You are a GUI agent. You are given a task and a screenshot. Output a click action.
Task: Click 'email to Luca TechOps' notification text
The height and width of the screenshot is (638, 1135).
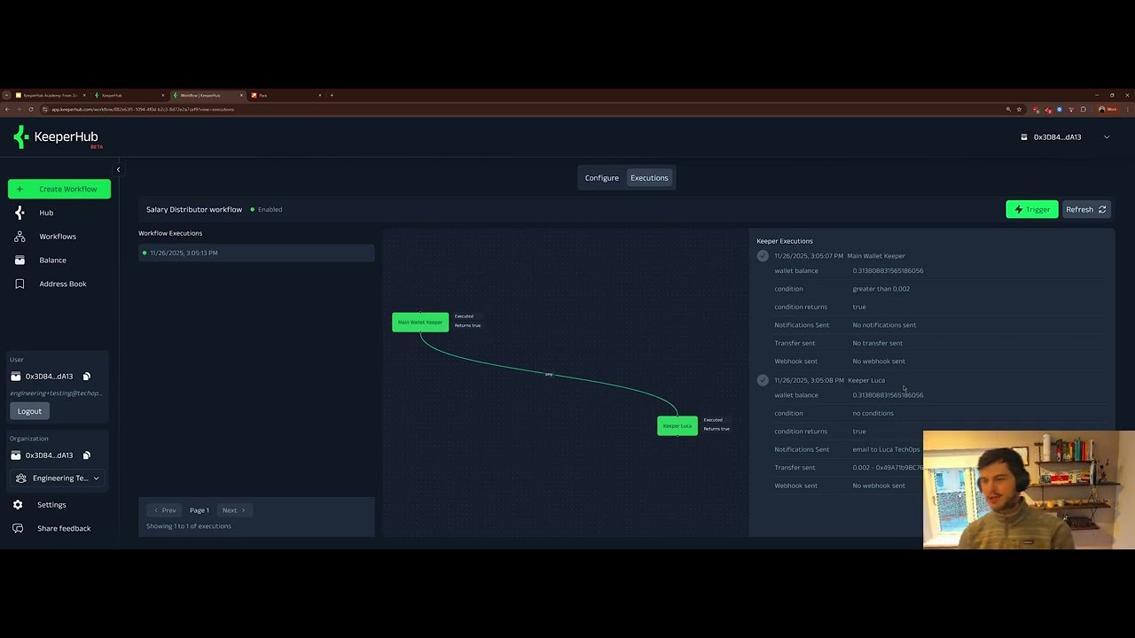(886, 449)
